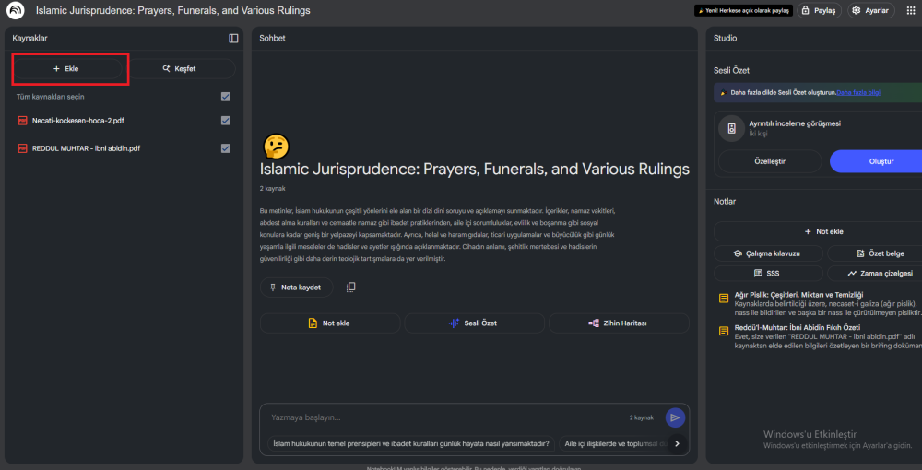Click Not ekle button in chat panel
Image resolution: width=922 pixels, height=470 pixels.
pos(330,323)
